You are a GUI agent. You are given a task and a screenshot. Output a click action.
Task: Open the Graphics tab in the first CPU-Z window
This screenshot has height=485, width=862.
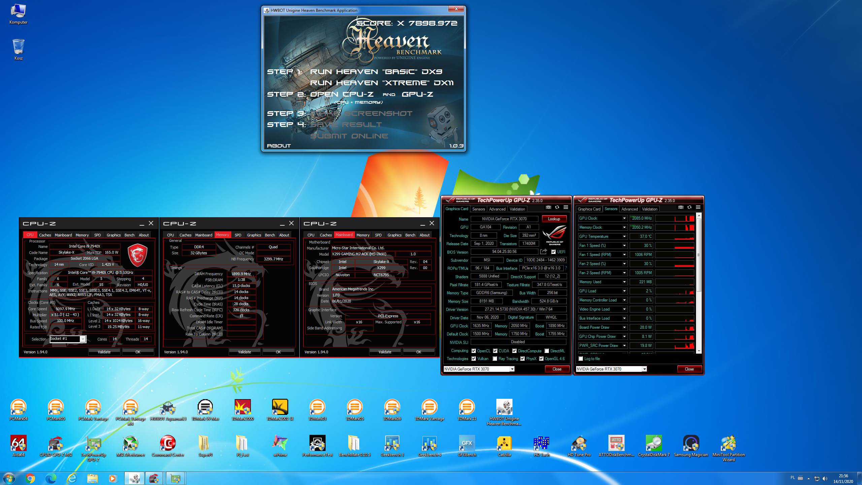click(113, 235)
